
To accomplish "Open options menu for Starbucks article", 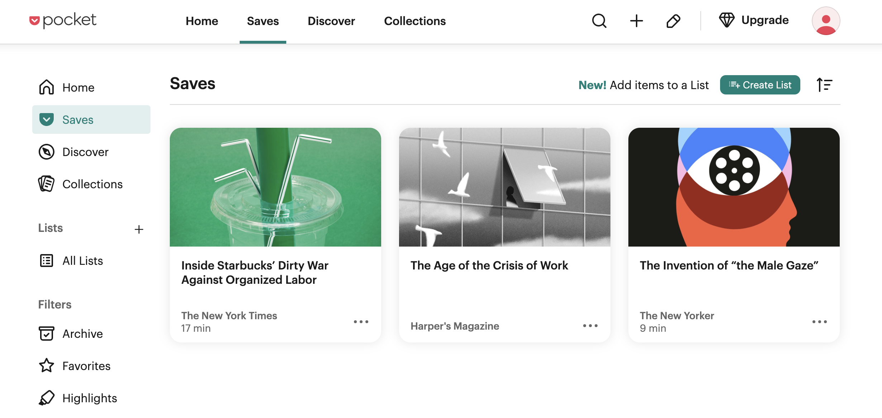I will (x=360, y=322).
